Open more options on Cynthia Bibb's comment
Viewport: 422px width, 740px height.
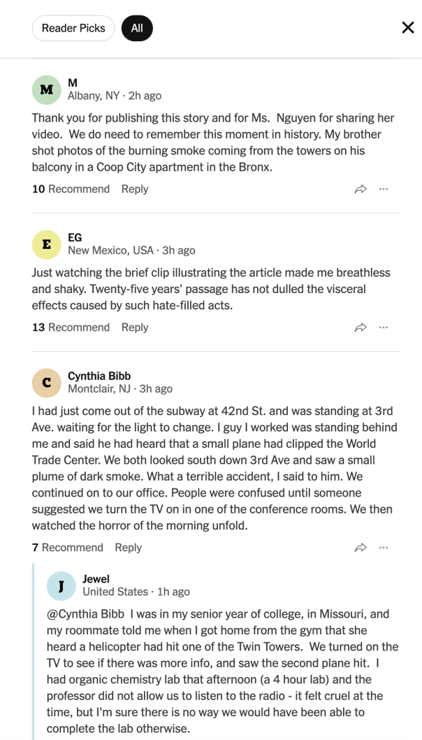384,548
